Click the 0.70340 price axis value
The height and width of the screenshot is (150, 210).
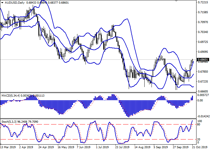[202, 32]
